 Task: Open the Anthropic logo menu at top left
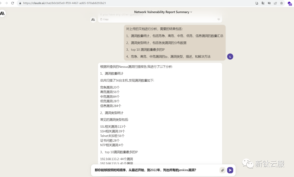(2, 14)
